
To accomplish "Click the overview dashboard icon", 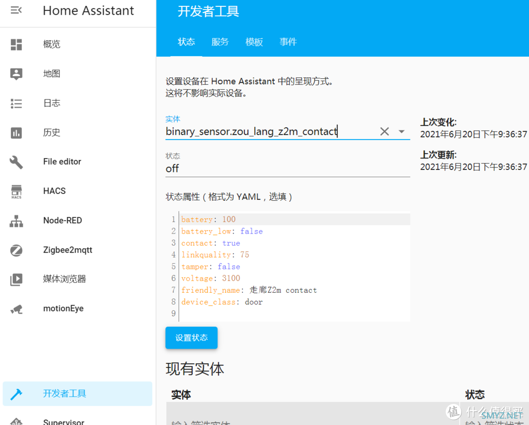I will click(16, 45).
